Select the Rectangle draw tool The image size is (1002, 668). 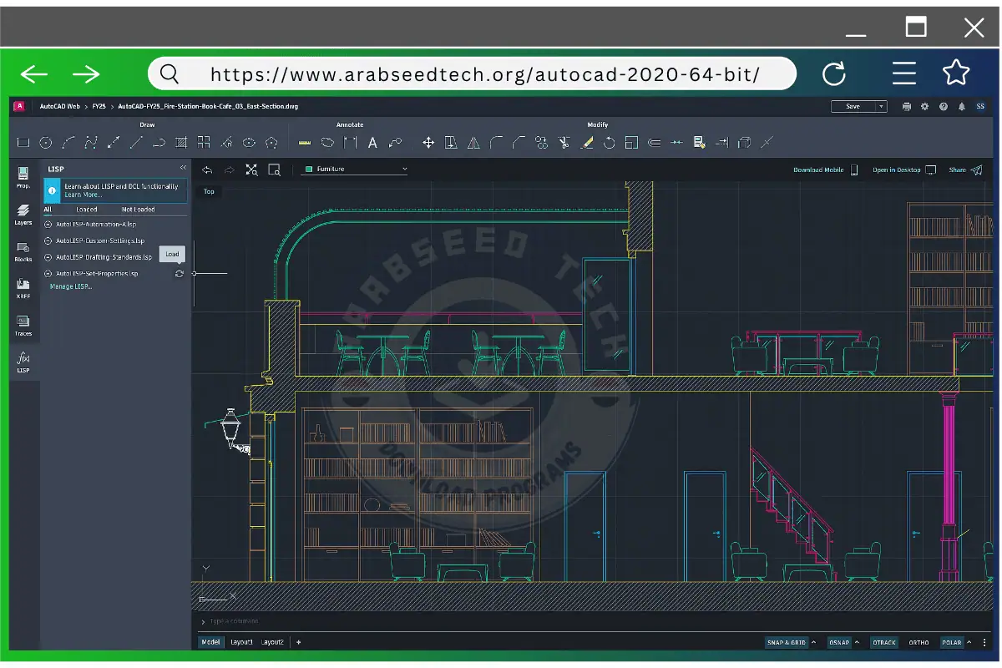click(23, 143)
